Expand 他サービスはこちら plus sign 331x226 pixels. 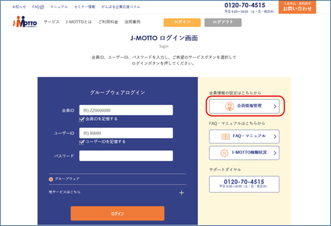tap(181, 193)
